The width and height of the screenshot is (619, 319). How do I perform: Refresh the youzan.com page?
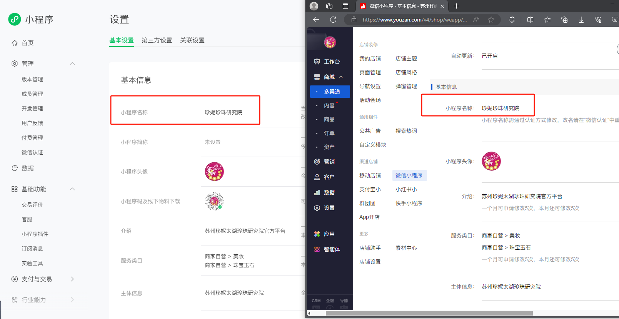333,20
